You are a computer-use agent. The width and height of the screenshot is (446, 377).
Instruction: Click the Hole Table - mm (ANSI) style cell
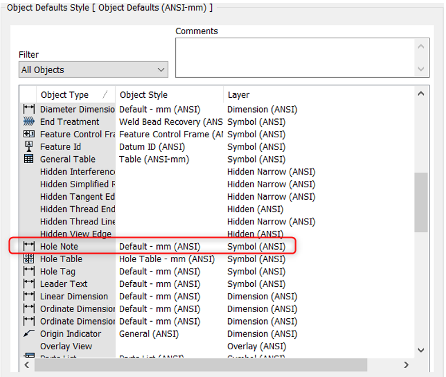click(167, 259)
